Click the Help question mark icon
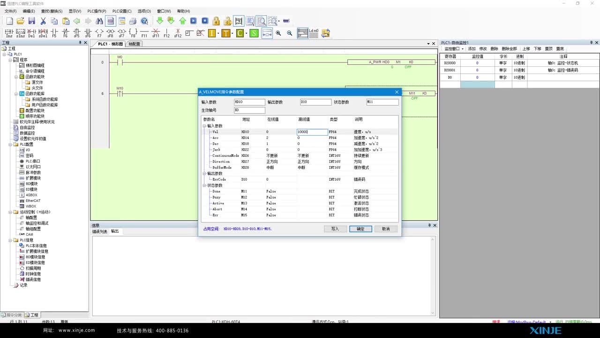This screenshot has width=600, height=338. click(x=144, y=21)
